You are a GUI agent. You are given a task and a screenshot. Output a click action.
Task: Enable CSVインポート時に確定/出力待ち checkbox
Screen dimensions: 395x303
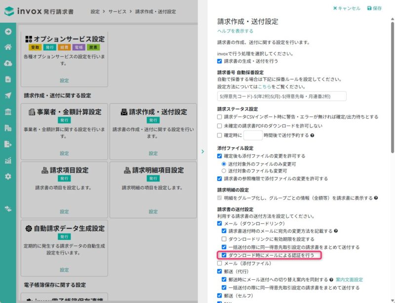pos(219,117)
